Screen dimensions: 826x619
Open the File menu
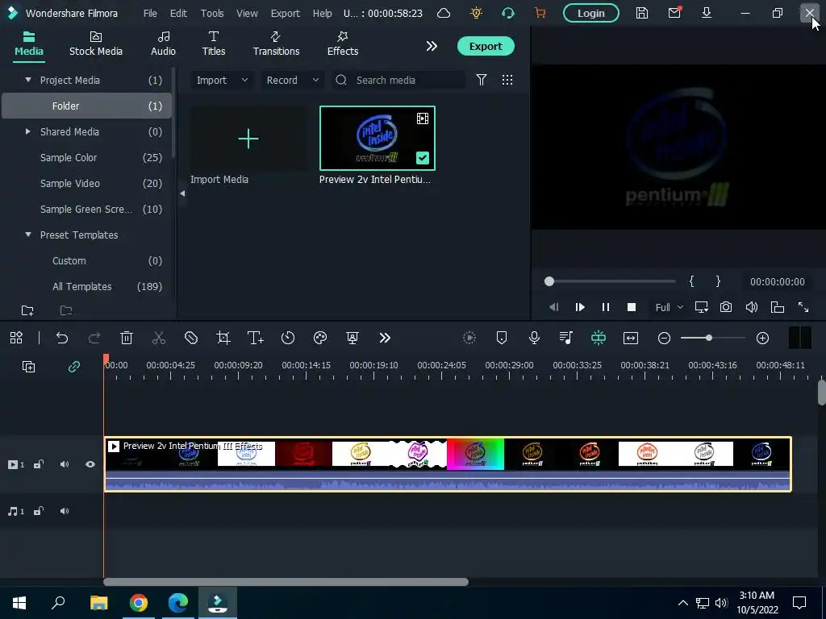point(150,13)
